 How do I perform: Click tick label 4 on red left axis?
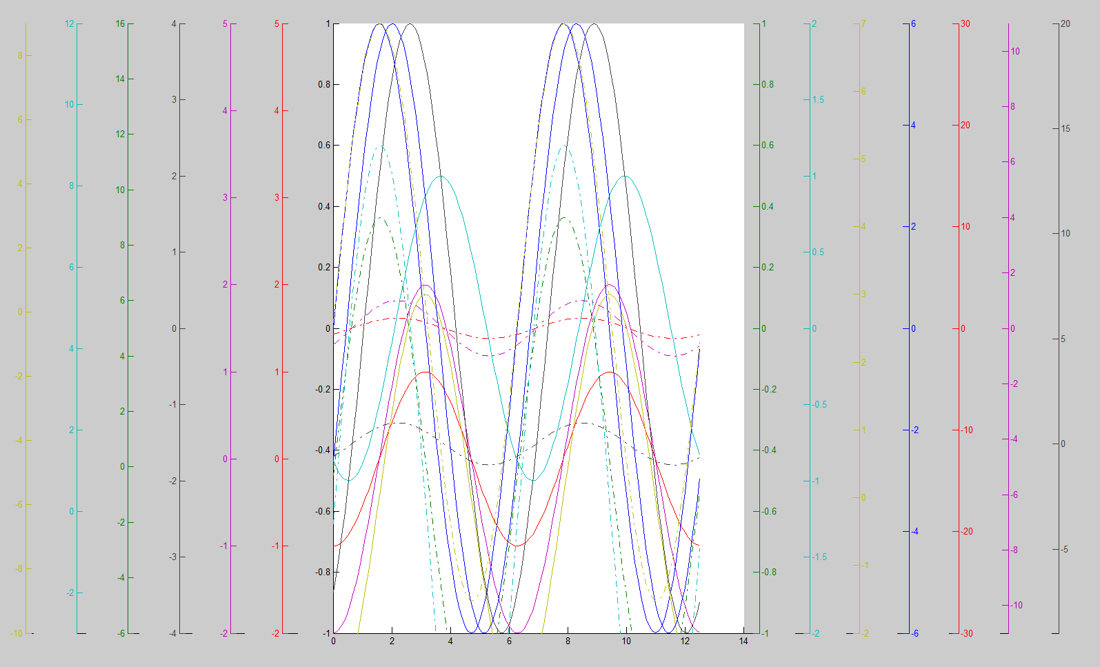[277, 111]
